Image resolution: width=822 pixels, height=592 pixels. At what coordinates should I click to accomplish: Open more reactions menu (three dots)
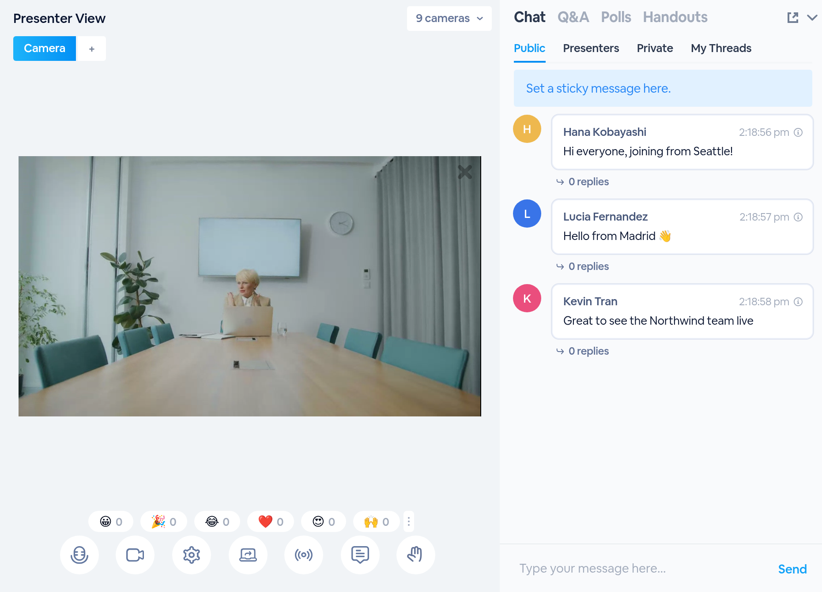point(409,522)
